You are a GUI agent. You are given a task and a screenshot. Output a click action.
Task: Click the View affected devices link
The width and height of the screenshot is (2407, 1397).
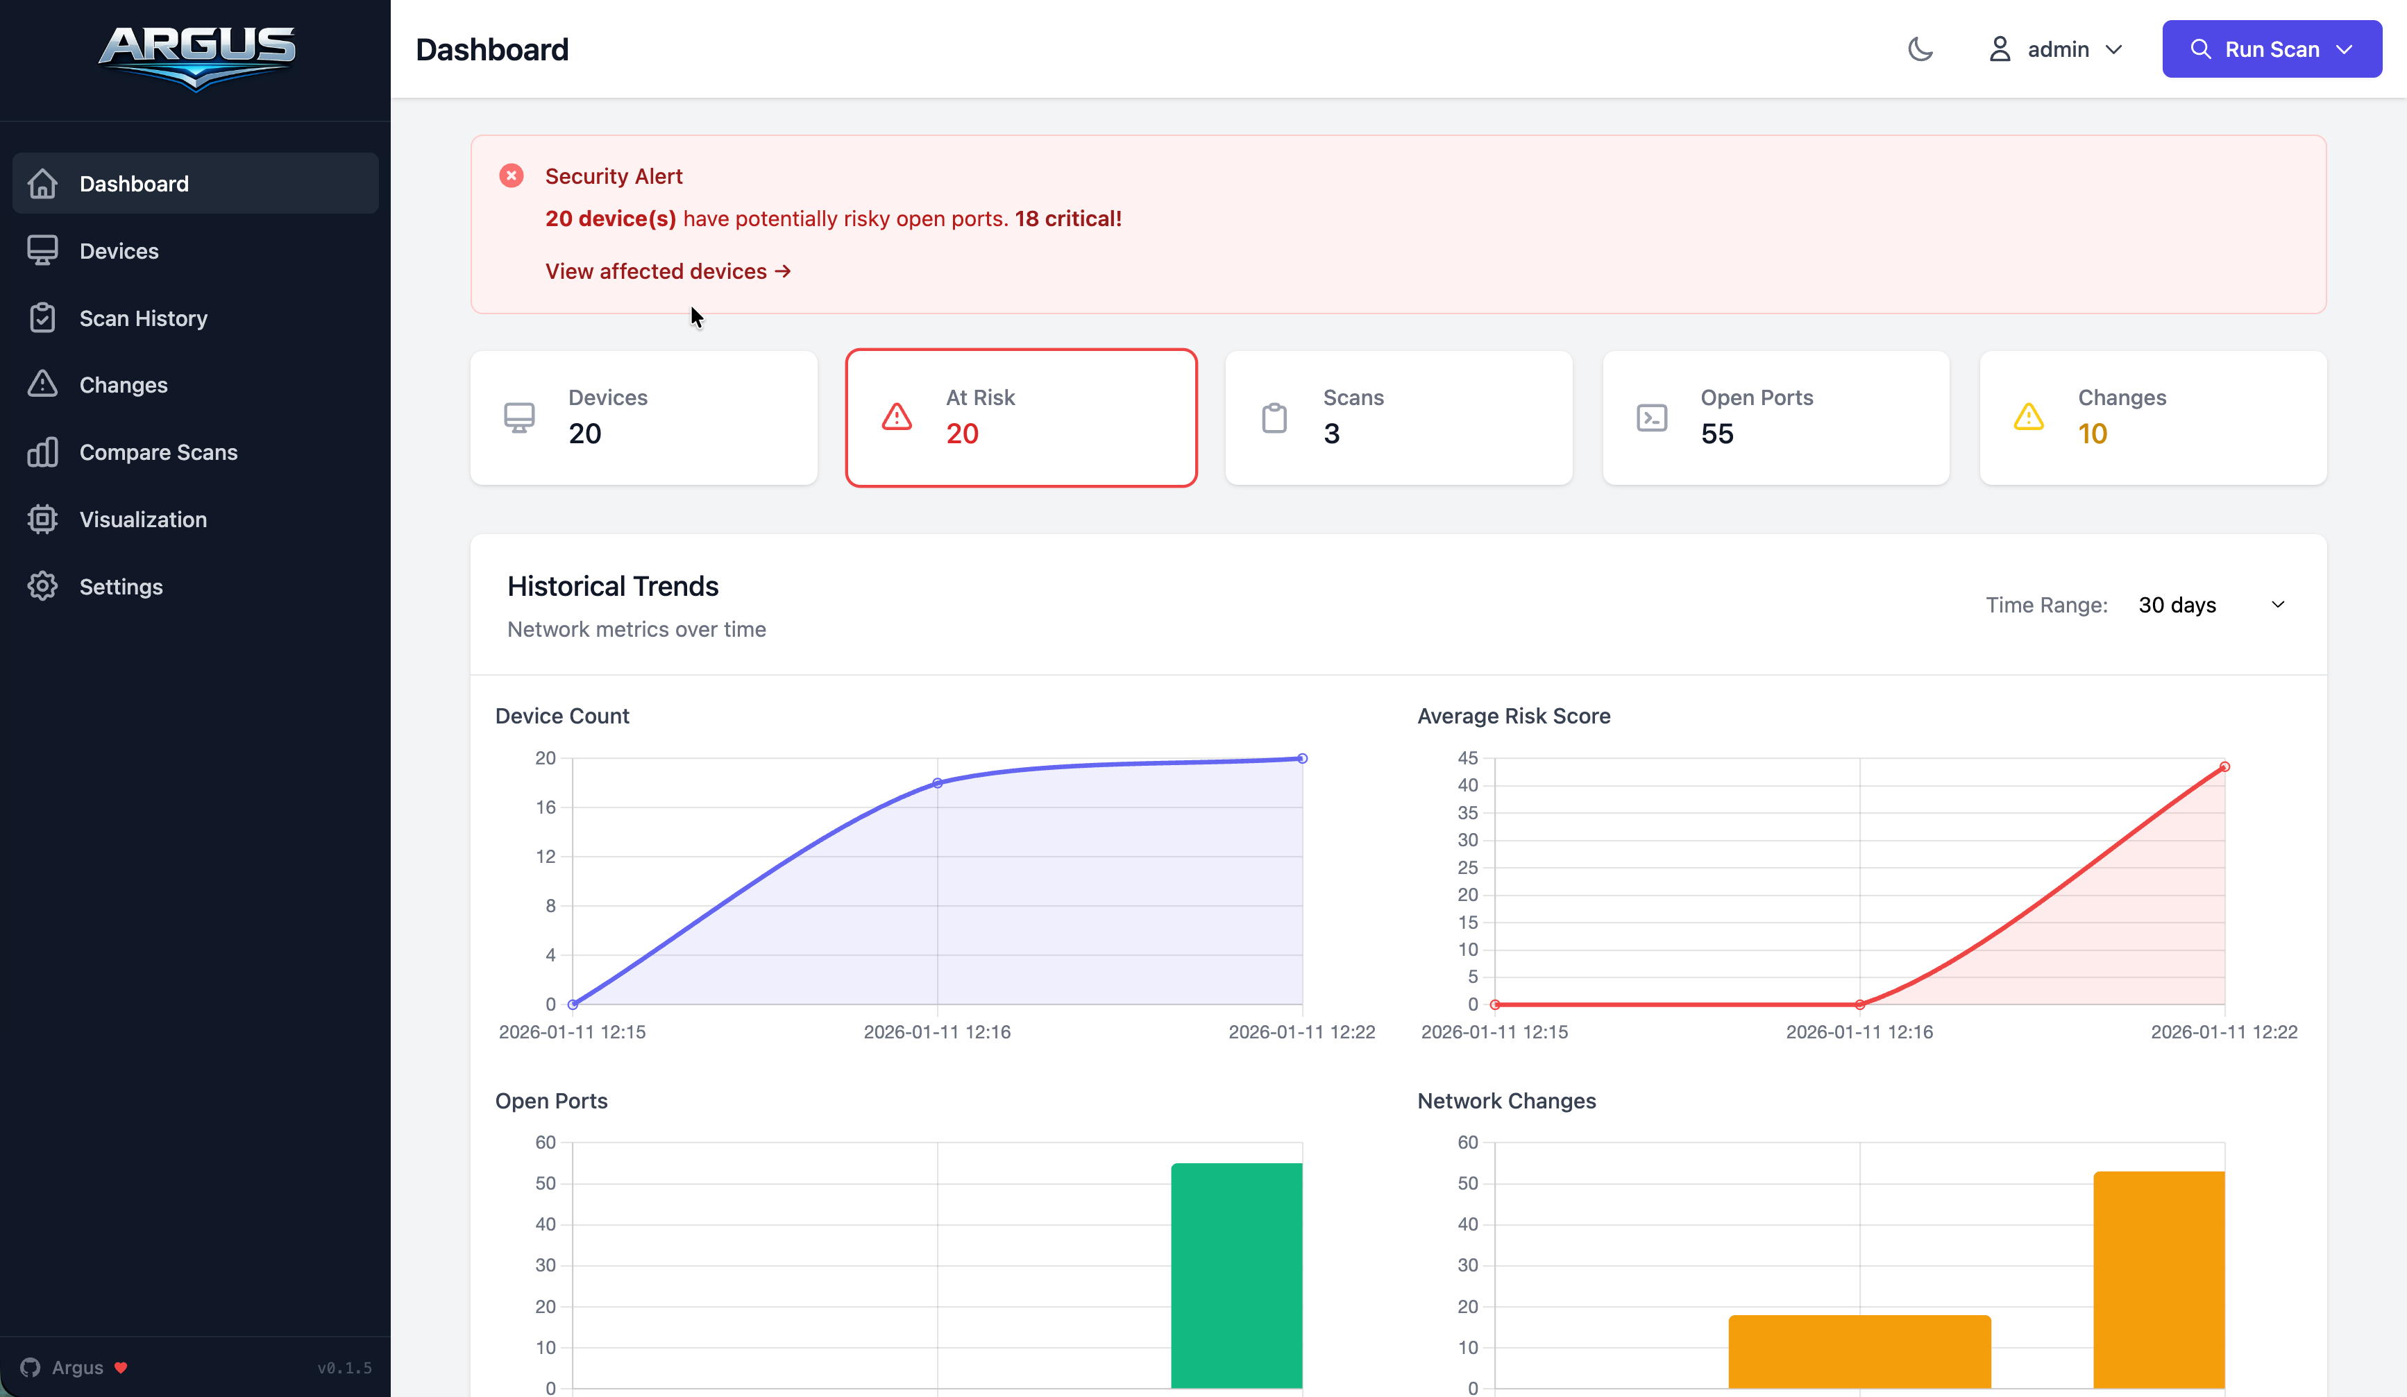tap(668, 271)
